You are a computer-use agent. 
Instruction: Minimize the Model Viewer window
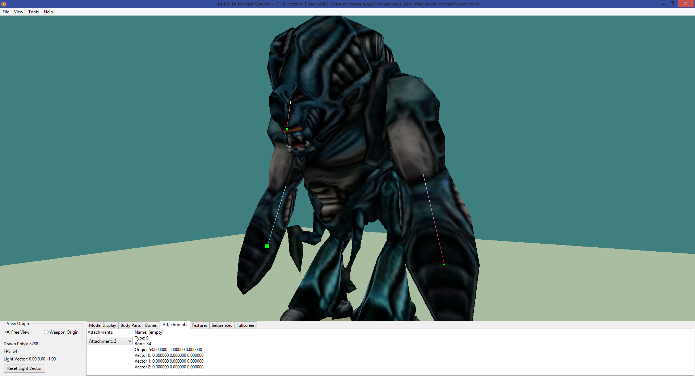tap(663, 4)
